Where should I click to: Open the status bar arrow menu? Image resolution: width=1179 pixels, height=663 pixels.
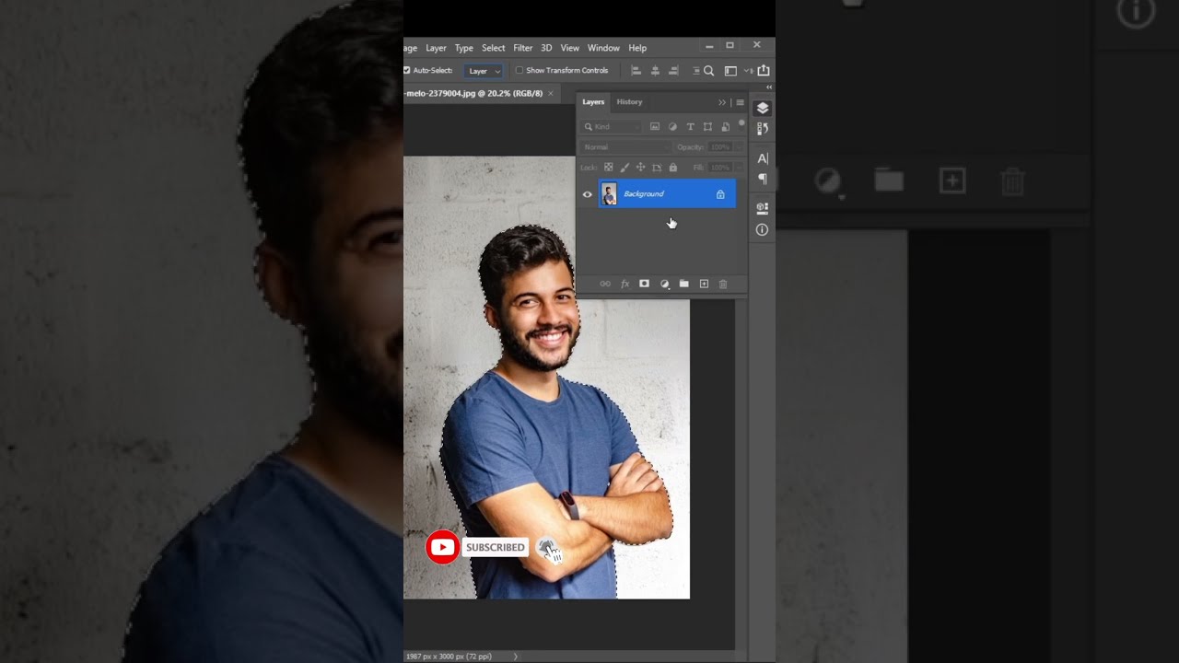coord(515,657)
